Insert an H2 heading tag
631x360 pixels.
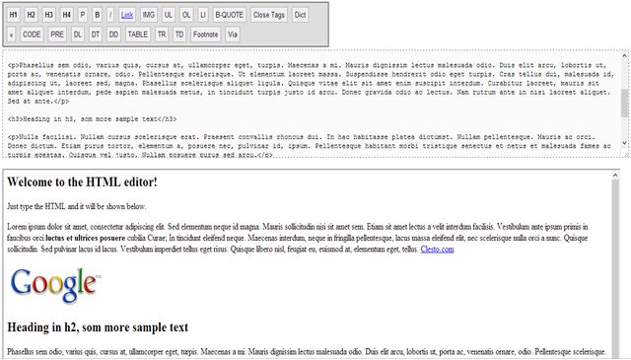(x=31, y=15)
